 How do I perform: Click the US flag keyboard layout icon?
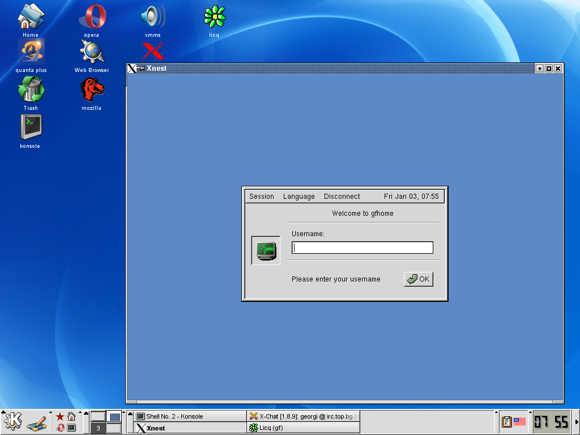point(520,421)
